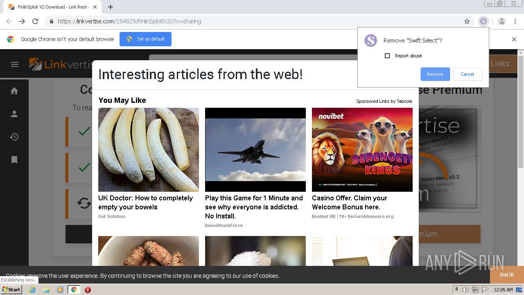The image size is (524, 295).
Task: Open the banana bowels article thumbnail
Action: [x=149, y=150]
